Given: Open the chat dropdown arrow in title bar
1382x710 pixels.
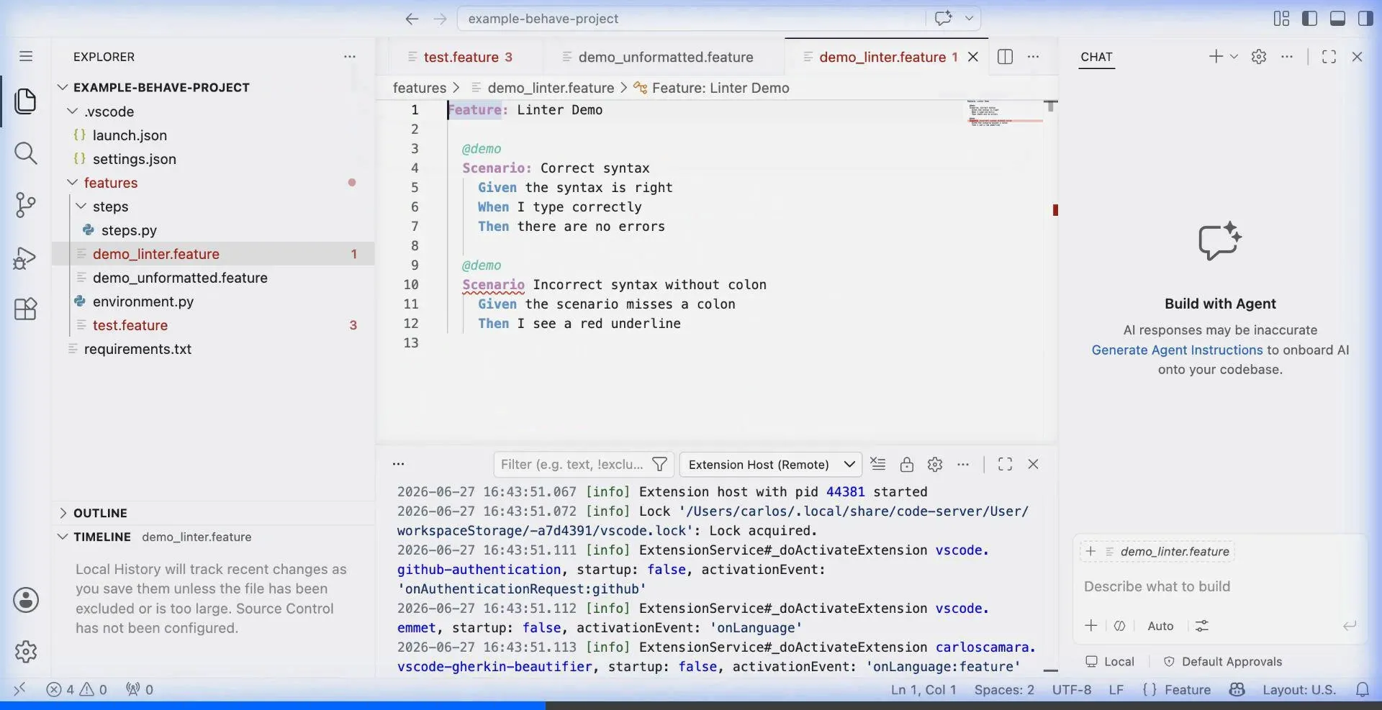Looking at the screenshot, I should point(969,19).
